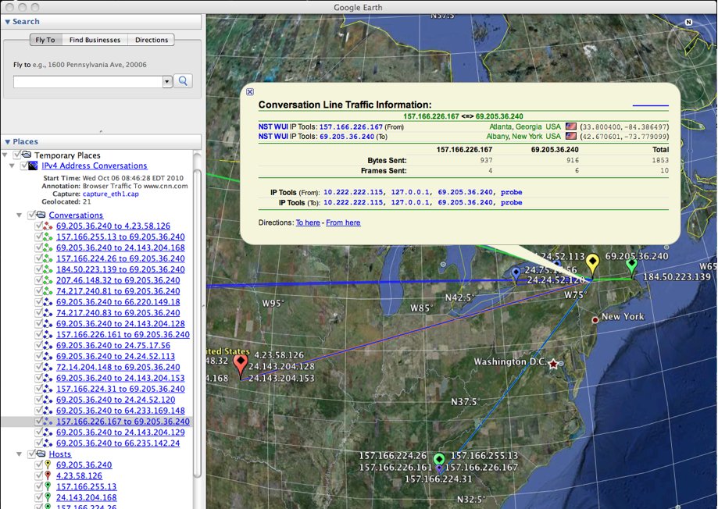The width and height of the screenshot is (718, 509).
Task: Click the From here directions link
Action: click(x=343, y=222)
